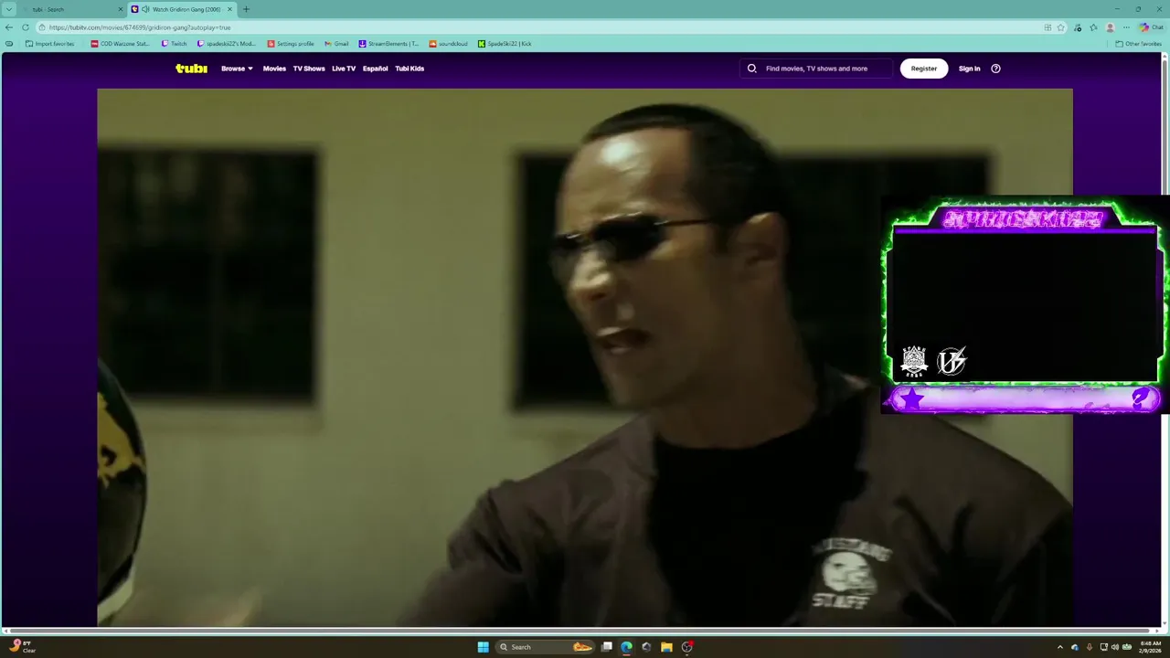The width and height of the screenshot is (1170, 658).
Task: Open the Movies section
Action: (x=274, y=69)
